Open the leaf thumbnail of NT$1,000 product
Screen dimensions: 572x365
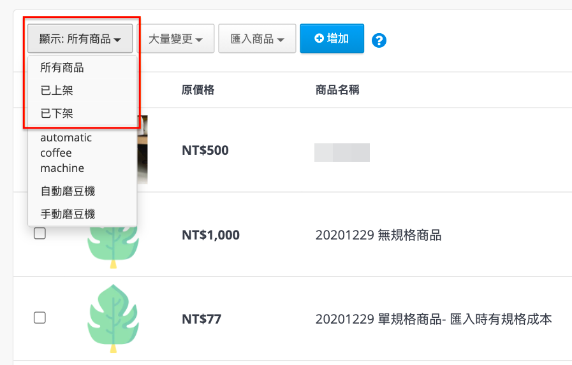113,247
